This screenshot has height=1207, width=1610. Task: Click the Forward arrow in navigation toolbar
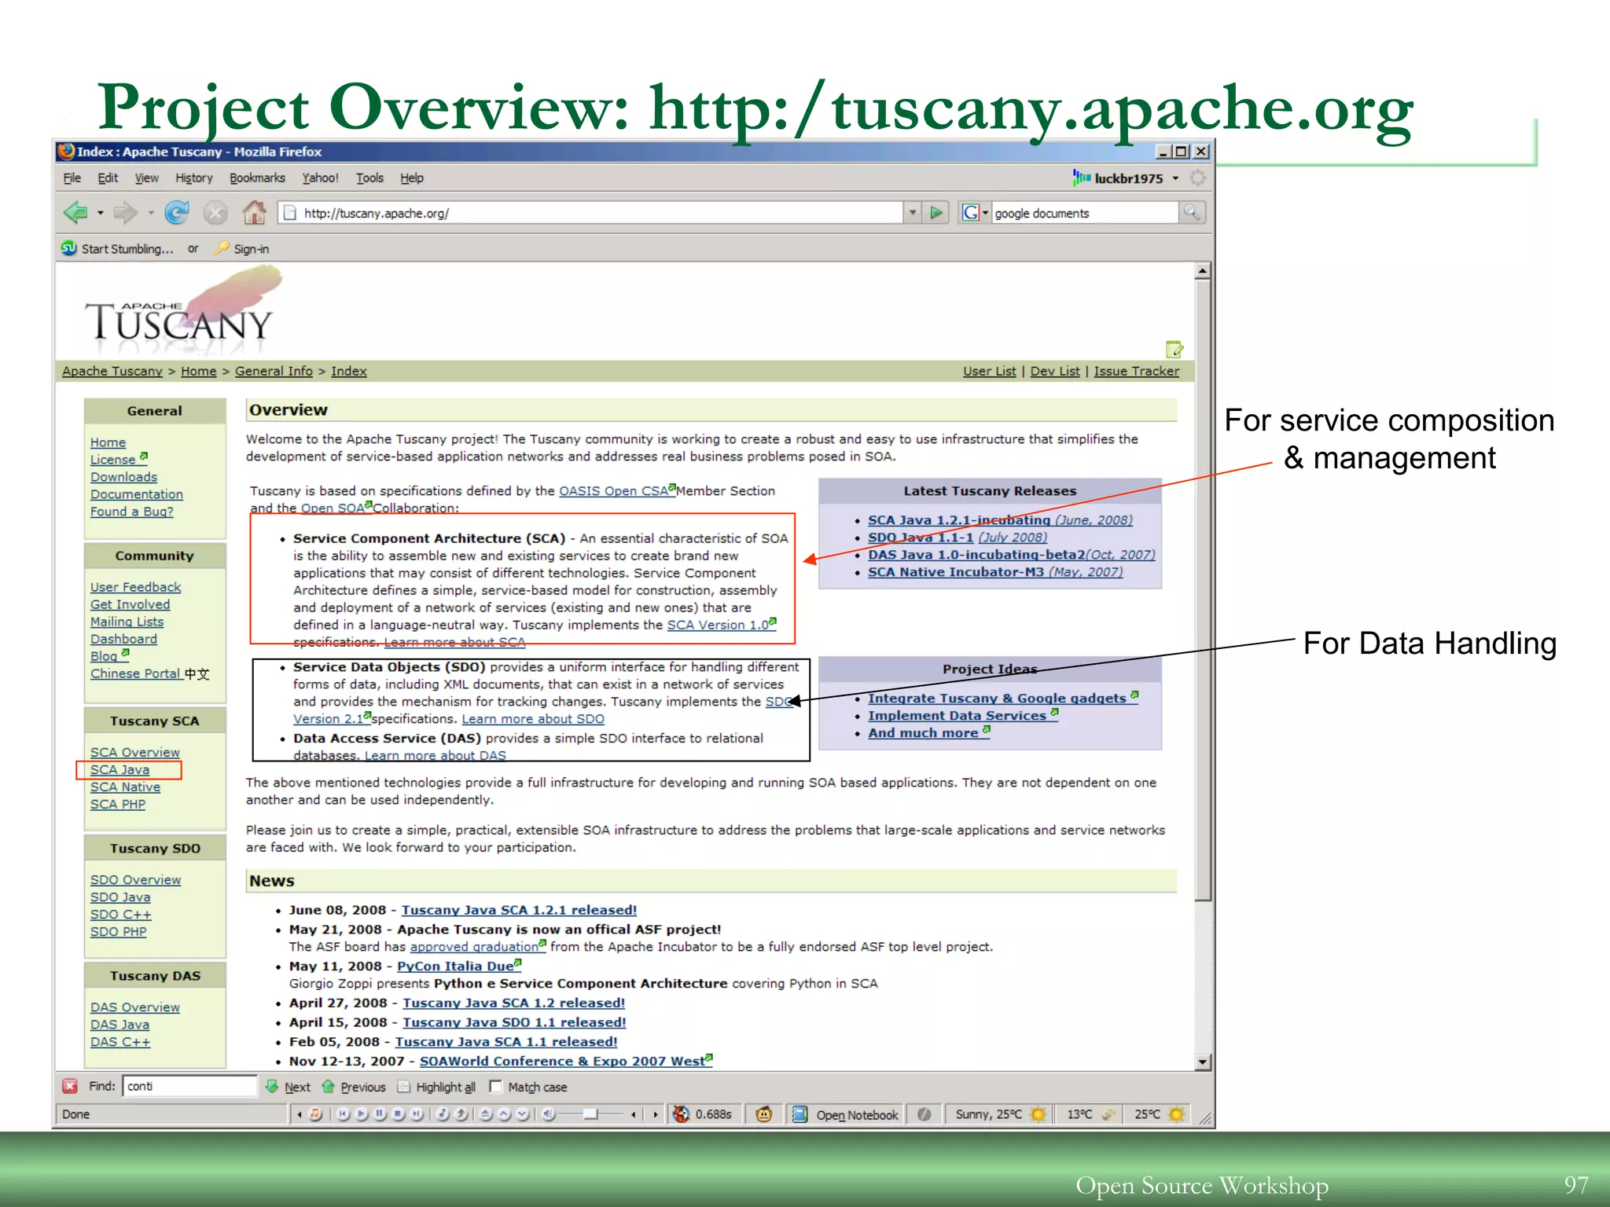pos(125,212)
